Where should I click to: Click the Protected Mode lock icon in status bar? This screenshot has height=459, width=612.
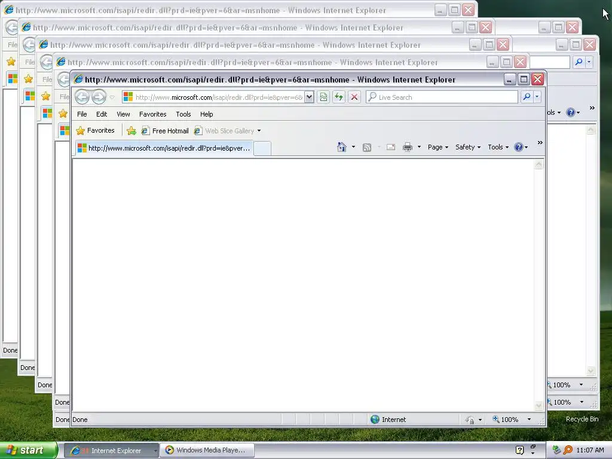470,420
